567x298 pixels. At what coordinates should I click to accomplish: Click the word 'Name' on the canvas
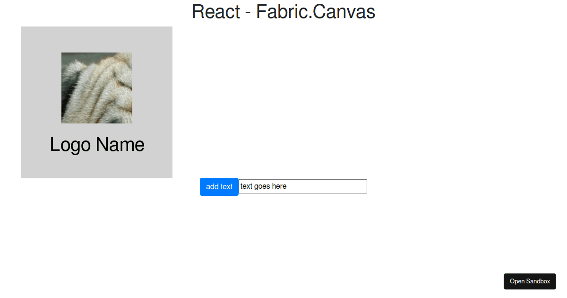click(x=120, y=145)
